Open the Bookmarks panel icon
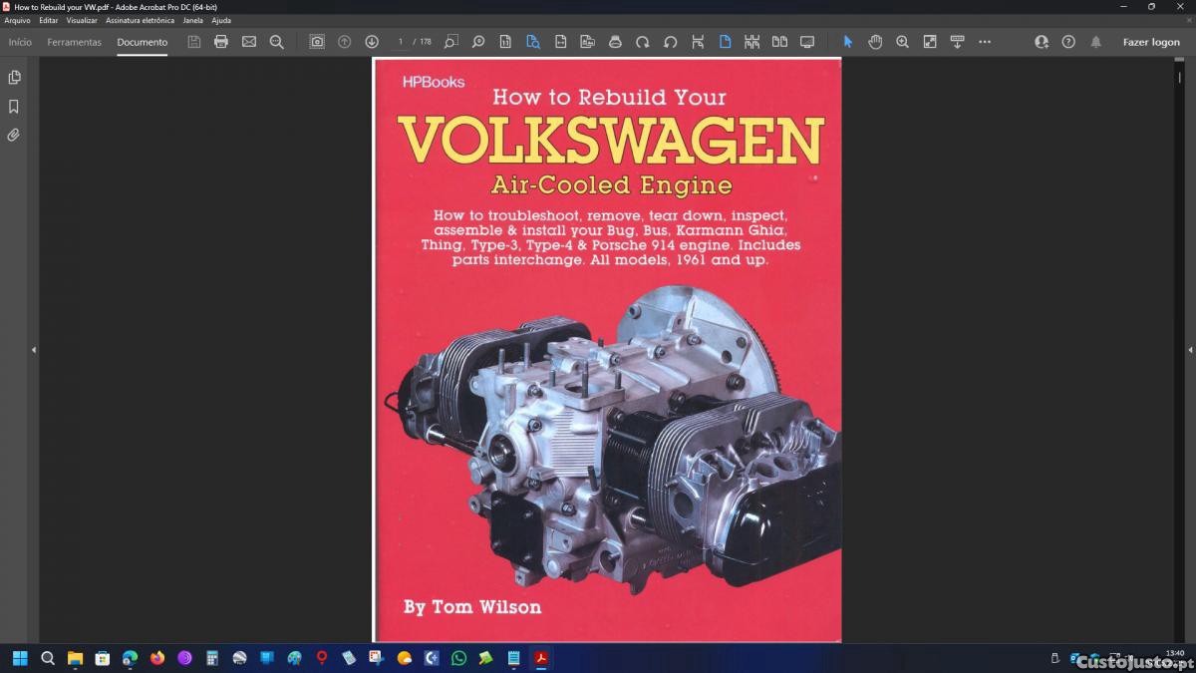Image resolution: width=1196 pixels, height=673 pixels. [14, 107]
